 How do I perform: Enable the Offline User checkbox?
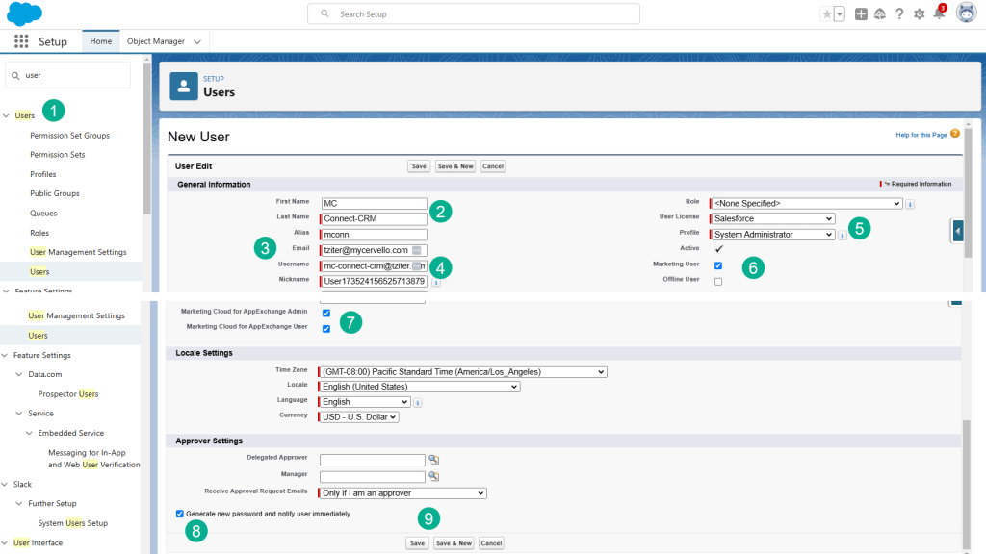pyautogui.click(x=718, y=281)
